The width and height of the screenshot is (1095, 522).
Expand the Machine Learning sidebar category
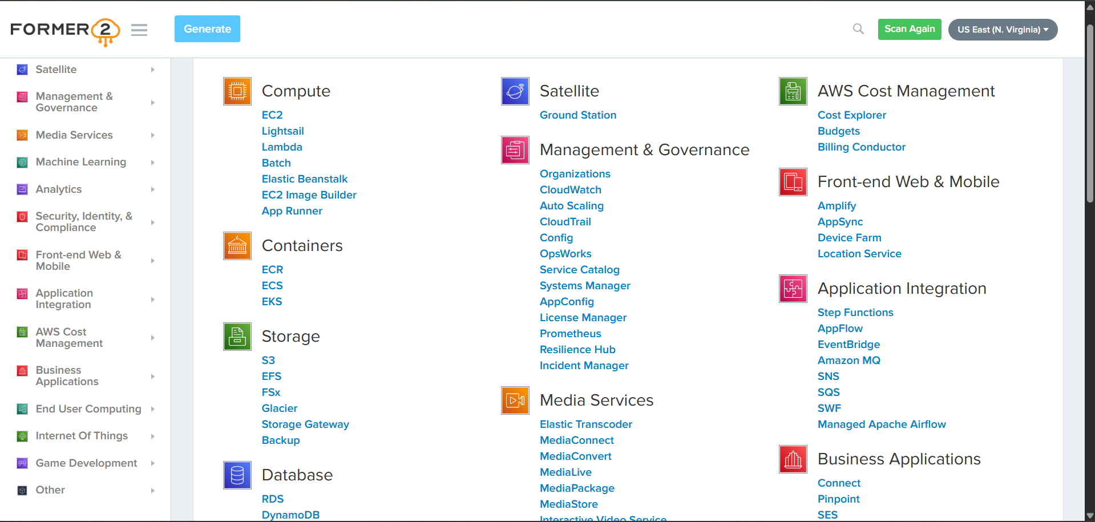(x=81, y=161)
